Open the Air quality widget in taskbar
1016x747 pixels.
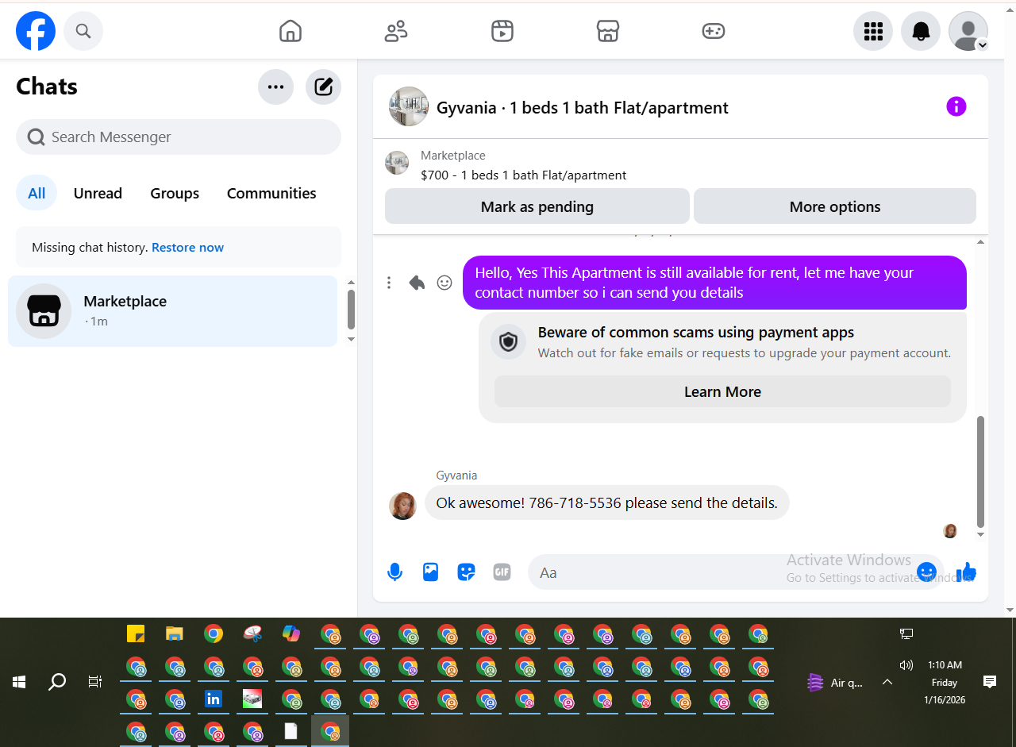(835, 682)
